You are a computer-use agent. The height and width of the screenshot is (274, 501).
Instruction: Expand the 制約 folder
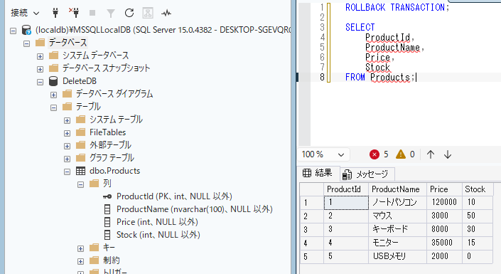80,261
